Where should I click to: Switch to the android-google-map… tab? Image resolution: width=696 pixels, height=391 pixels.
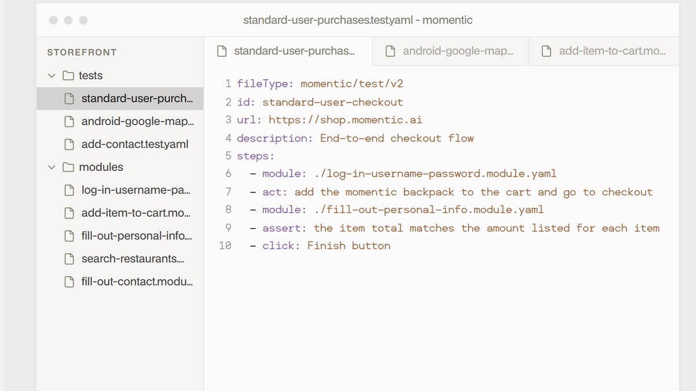coord(450,51)
